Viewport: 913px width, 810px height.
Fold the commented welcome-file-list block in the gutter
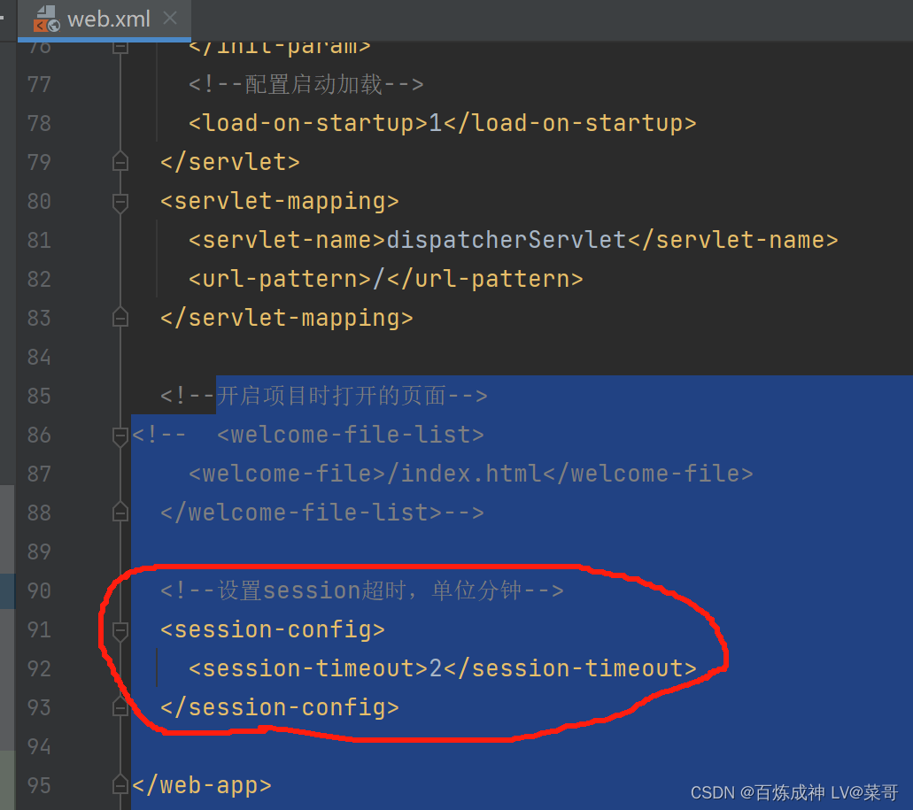pos(120,435)
